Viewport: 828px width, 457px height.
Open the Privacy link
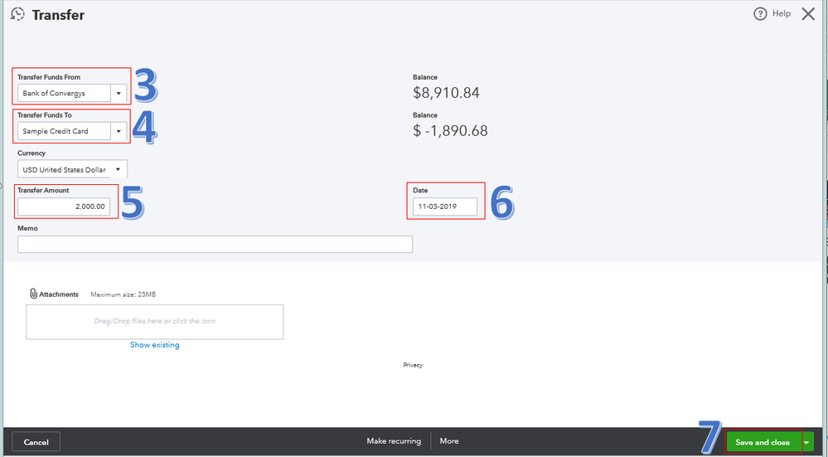point(413,365)
